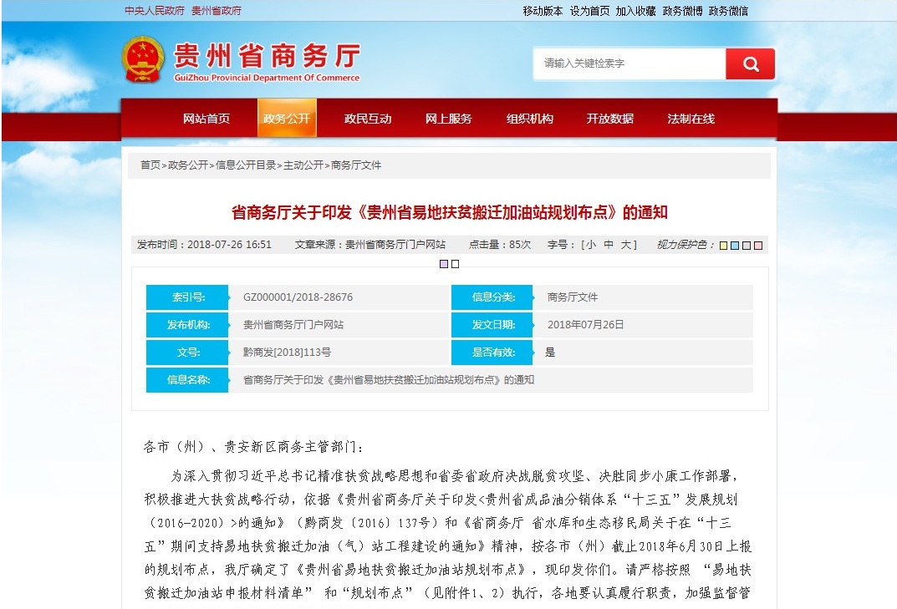
Task: Go to 网上服务 in the navigation bar
Action: pos(449,119)
